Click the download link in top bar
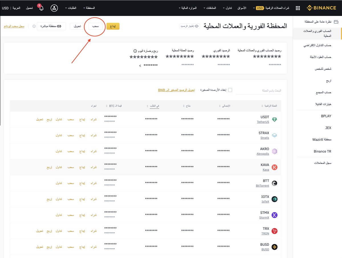Screen dimensions: 342x258 (x=29, y=8)
